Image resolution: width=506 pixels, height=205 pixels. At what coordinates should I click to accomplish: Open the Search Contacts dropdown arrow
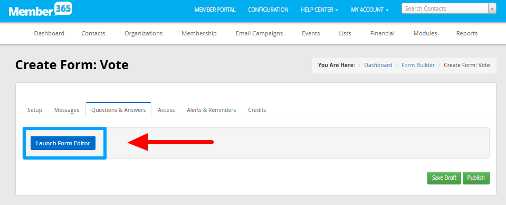[492, 9]
